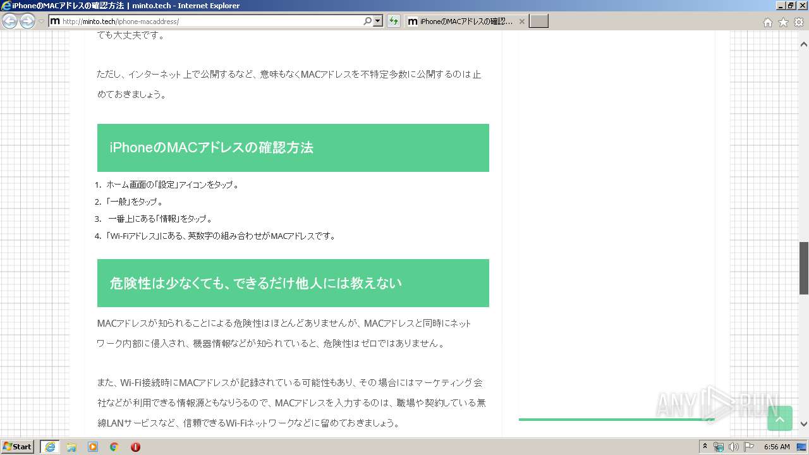The image size is (809, 455).
Task: Click the heading 危険性は少なくても、できるだけ他人には教えない
Action: (x=255, y=283)
